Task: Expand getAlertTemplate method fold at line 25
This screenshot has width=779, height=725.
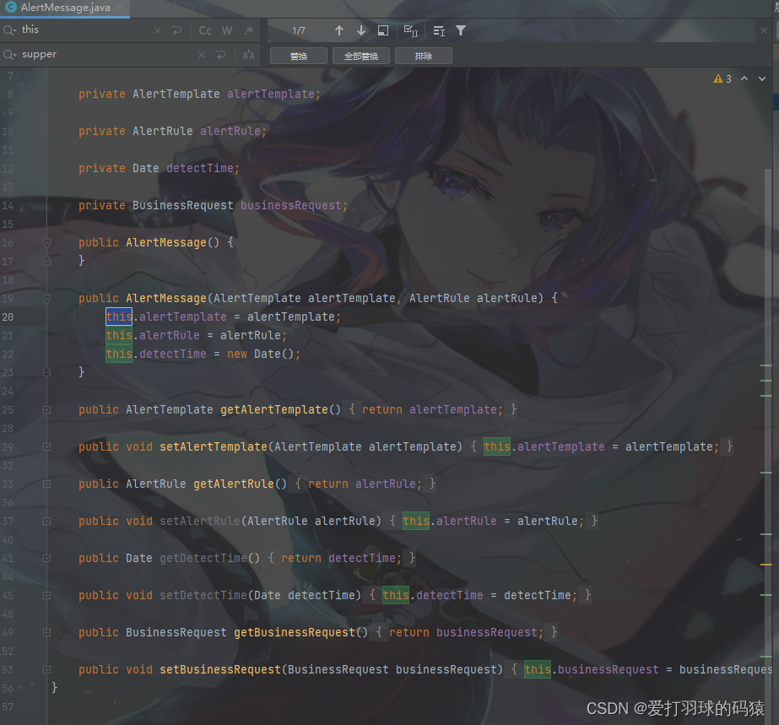Action: coord(46,410)
